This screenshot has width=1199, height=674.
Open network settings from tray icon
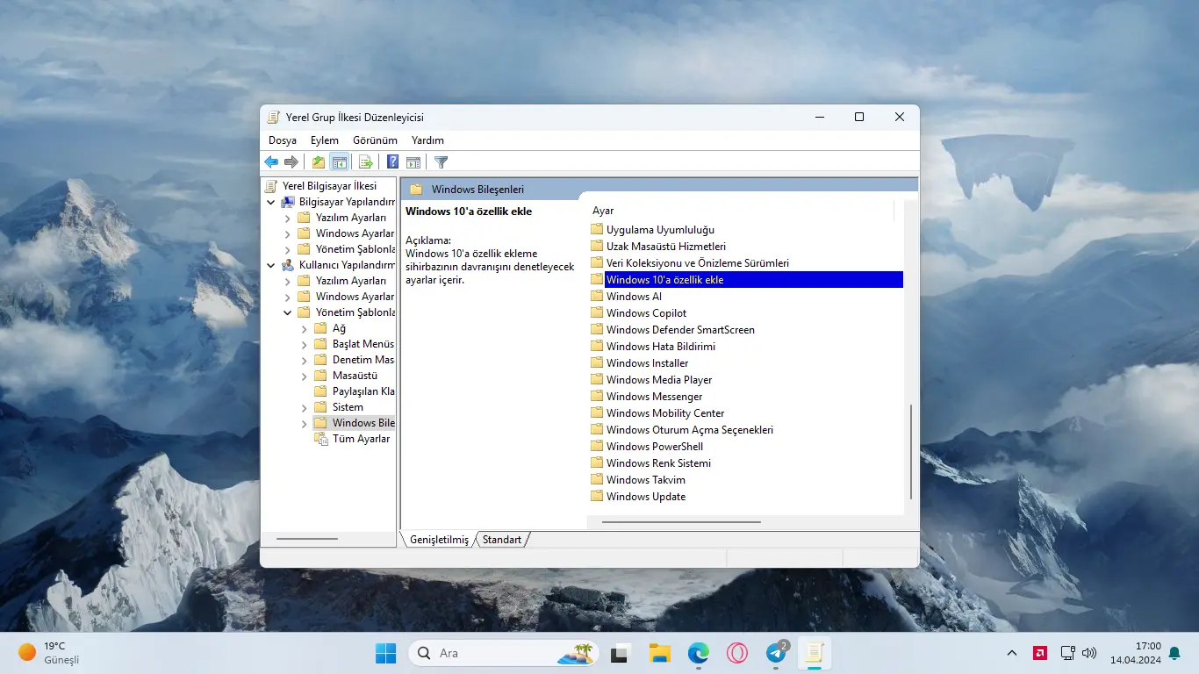[x=1067, y=653]
